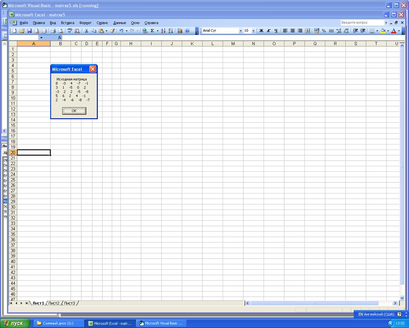Open the Формат menu

point(85,23)
